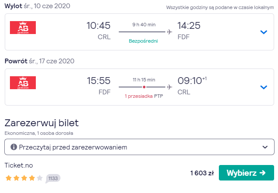Click the info icon beside Przeczytaj

14,147
